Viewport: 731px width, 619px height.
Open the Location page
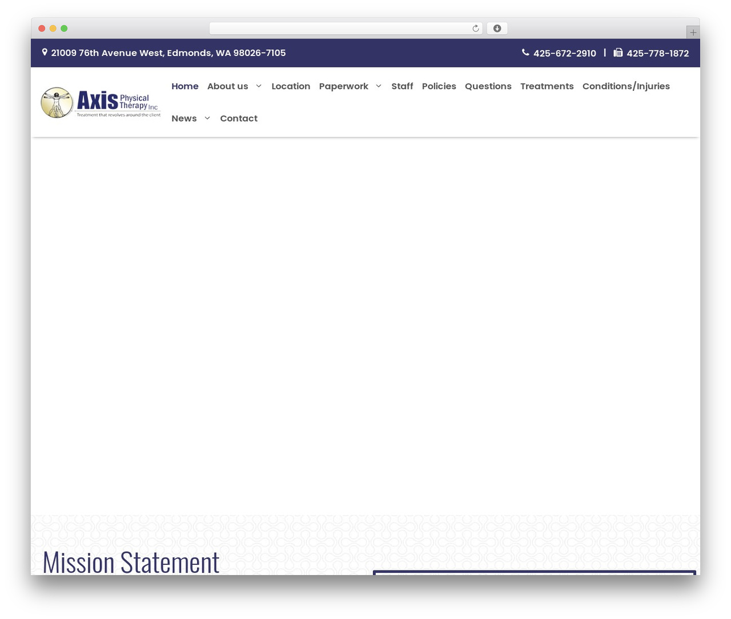pyautogui.click(x=291, y=86)
